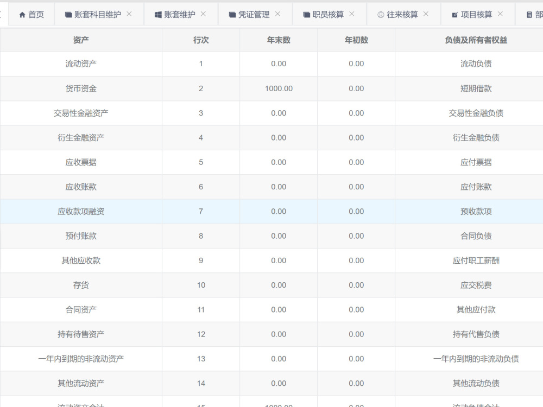Open the 首页 home tab
The width and height of the screenshot is (543, 407).
31,15
